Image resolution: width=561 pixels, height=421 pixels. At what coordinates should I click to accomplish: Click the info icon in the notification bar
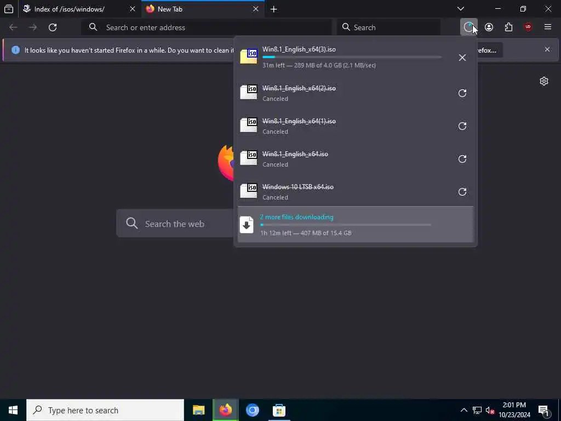(15, 50)
